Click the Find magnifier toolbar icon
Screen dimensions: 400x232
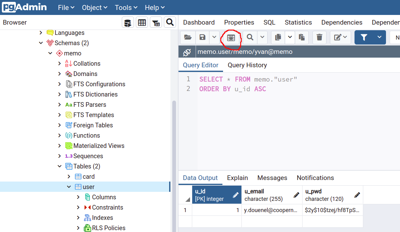(250, 37)
